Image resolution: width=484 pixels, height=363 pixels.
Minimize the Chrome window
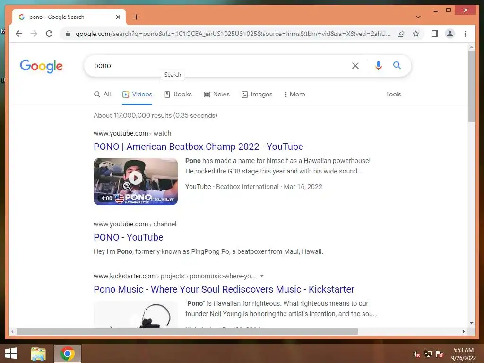coord(435,10)
